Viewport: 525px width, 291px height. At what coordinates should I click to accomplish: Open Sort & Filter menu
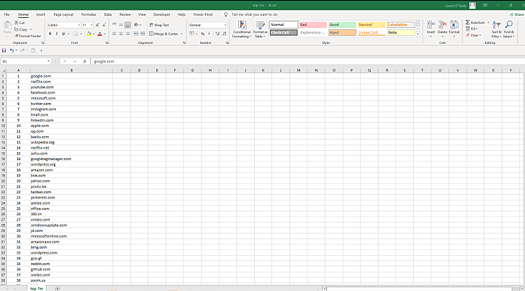496,29
